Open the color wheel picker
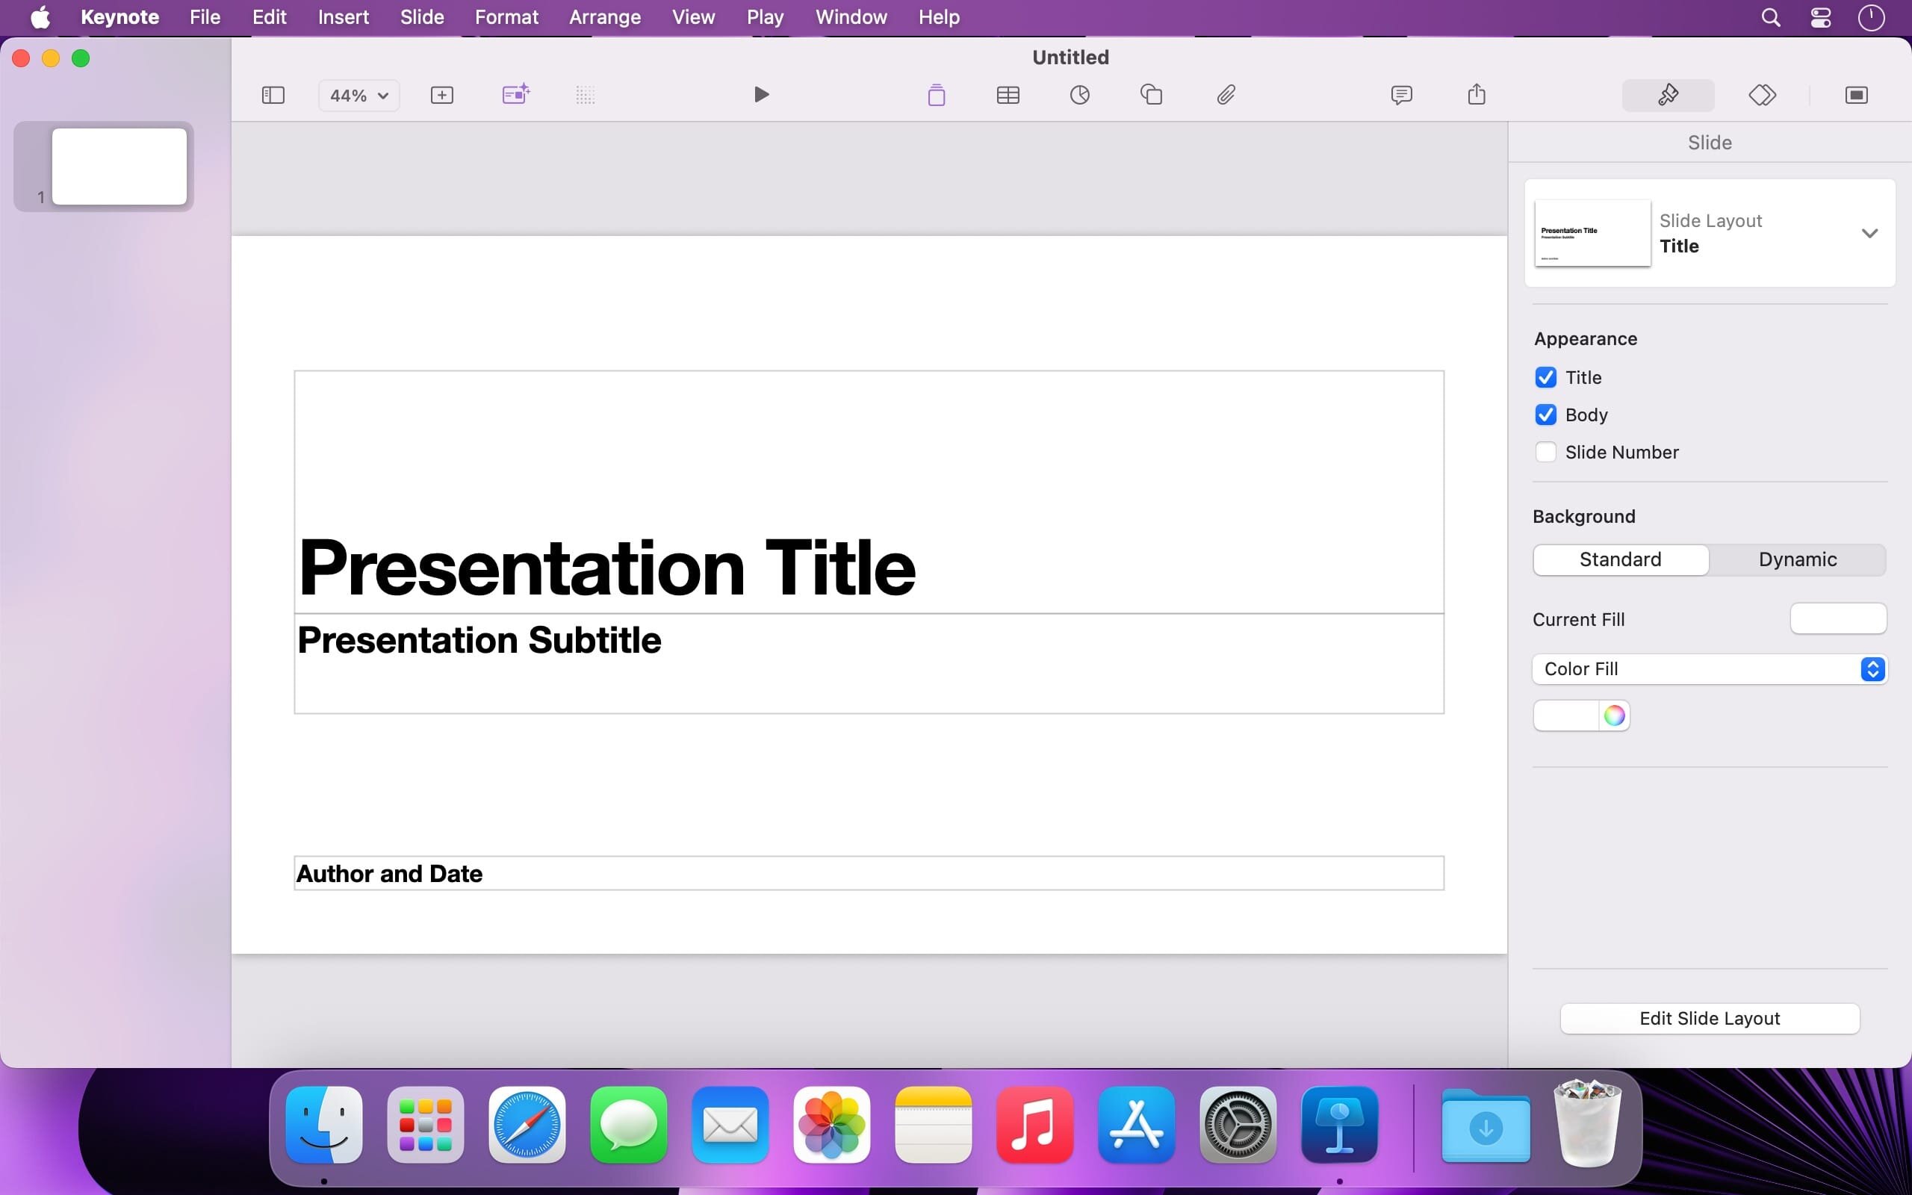The width and height of the screenshot is (1912, 1195). tap(1614, 716)
